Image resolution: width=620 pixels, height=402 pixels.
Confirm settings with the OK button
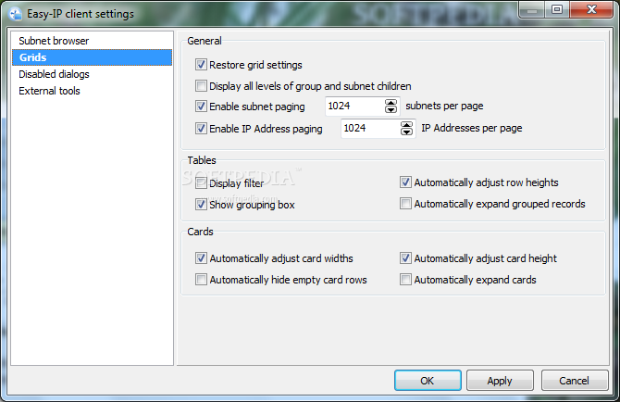(x=428, y=381)
